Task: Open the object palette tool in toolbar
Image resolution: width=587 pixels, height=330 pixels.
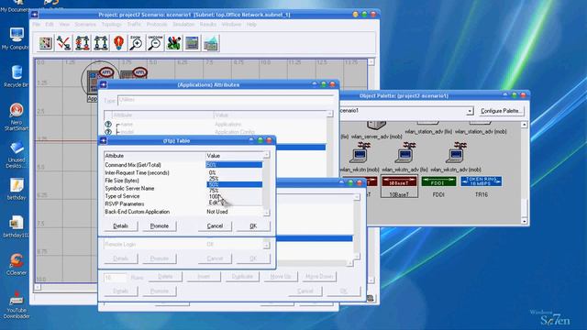Action: [46, 43]
